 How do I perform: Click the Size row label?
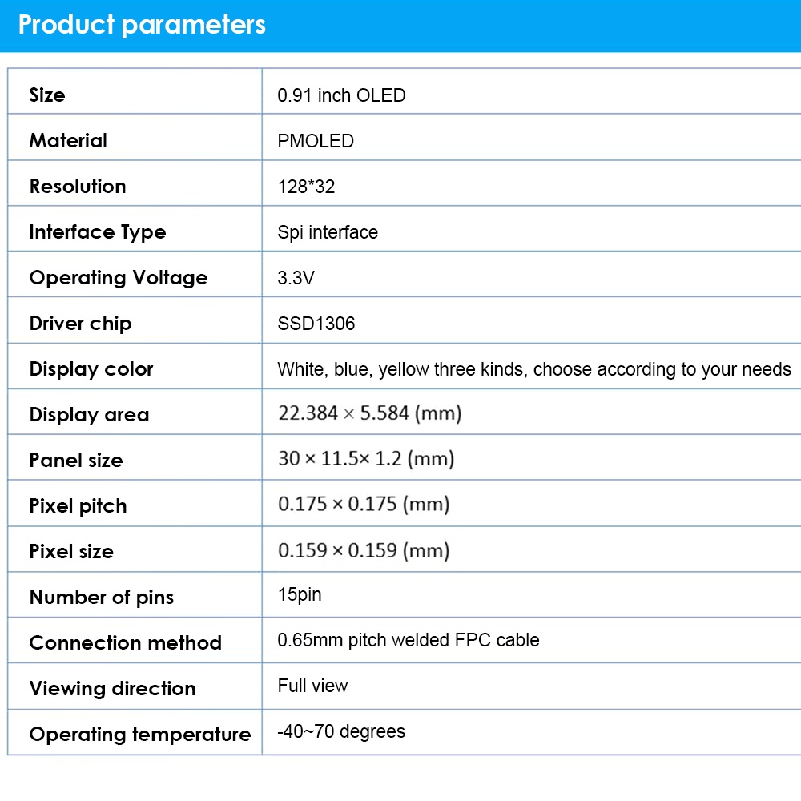point(47,95)
